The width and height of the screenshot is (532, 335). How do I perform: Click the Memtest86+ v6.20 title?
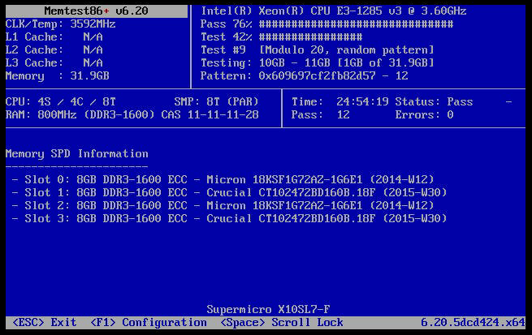[96, 11]
